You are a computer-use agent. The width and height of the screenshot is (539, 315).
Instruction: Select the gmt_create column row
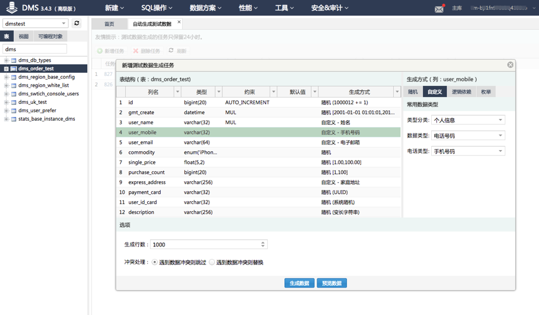[259, 112]
